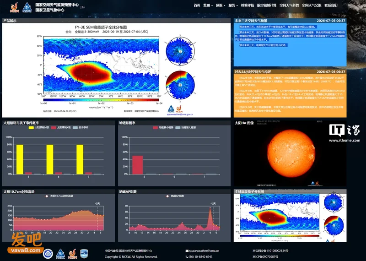
Task: Click the shield-shaped badge icon in footer
Action: (x=84, y=254)
